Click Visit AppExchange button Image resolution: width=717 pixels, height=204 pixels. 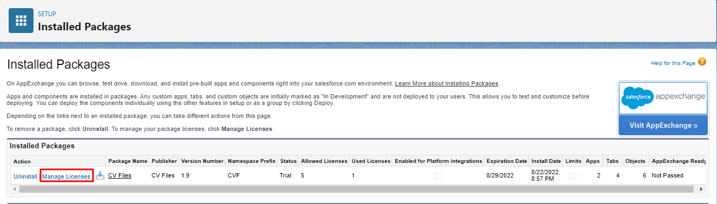663,126
